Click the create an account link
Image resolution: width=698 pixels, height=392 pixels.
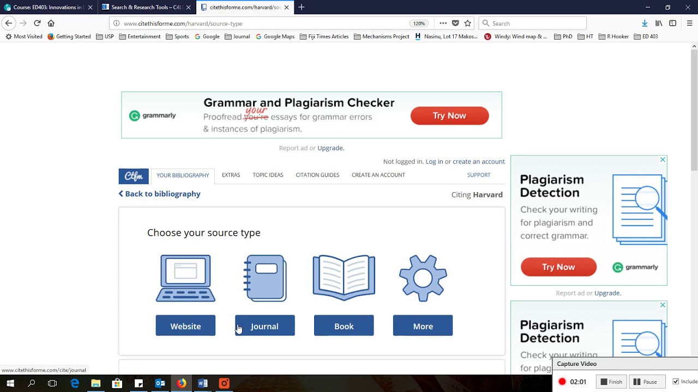479,161
